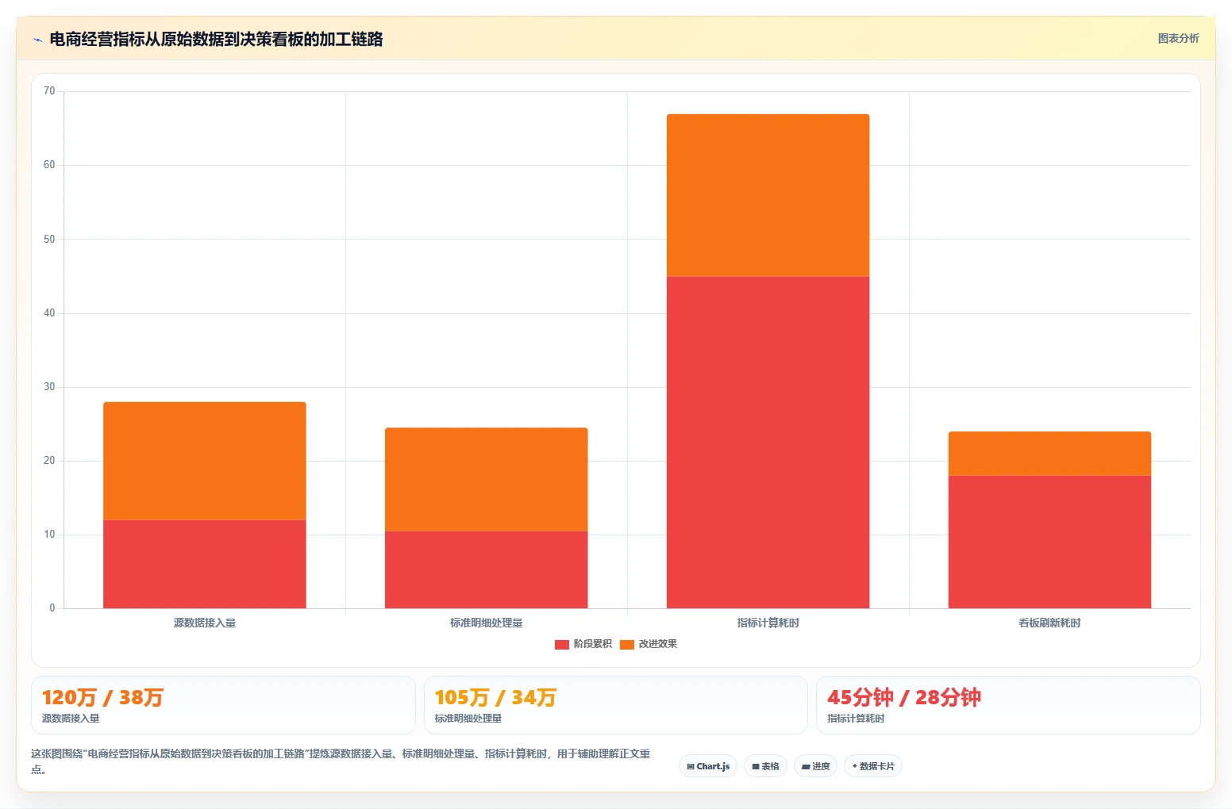Click the chart title 电商经营指标 heading
This screenshot has height=809, width=1232.
click(x=216, y=39)
